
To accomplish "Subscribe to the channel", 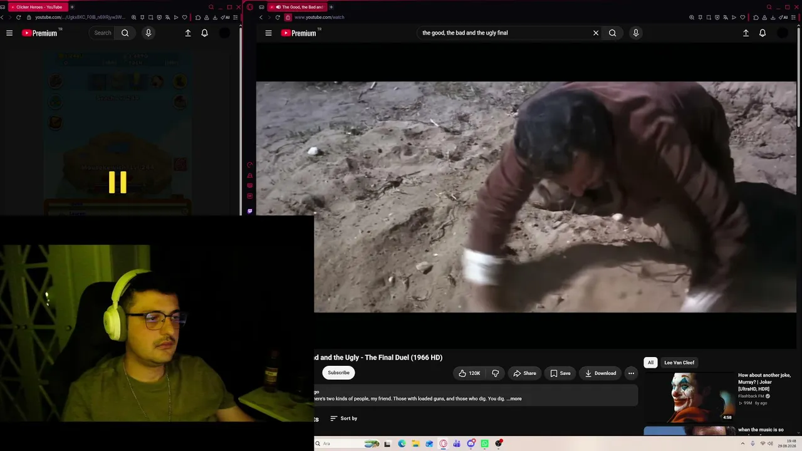I will point(338,373).
